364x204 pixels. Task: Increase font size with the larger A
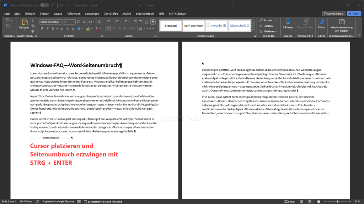click(79, 22)
